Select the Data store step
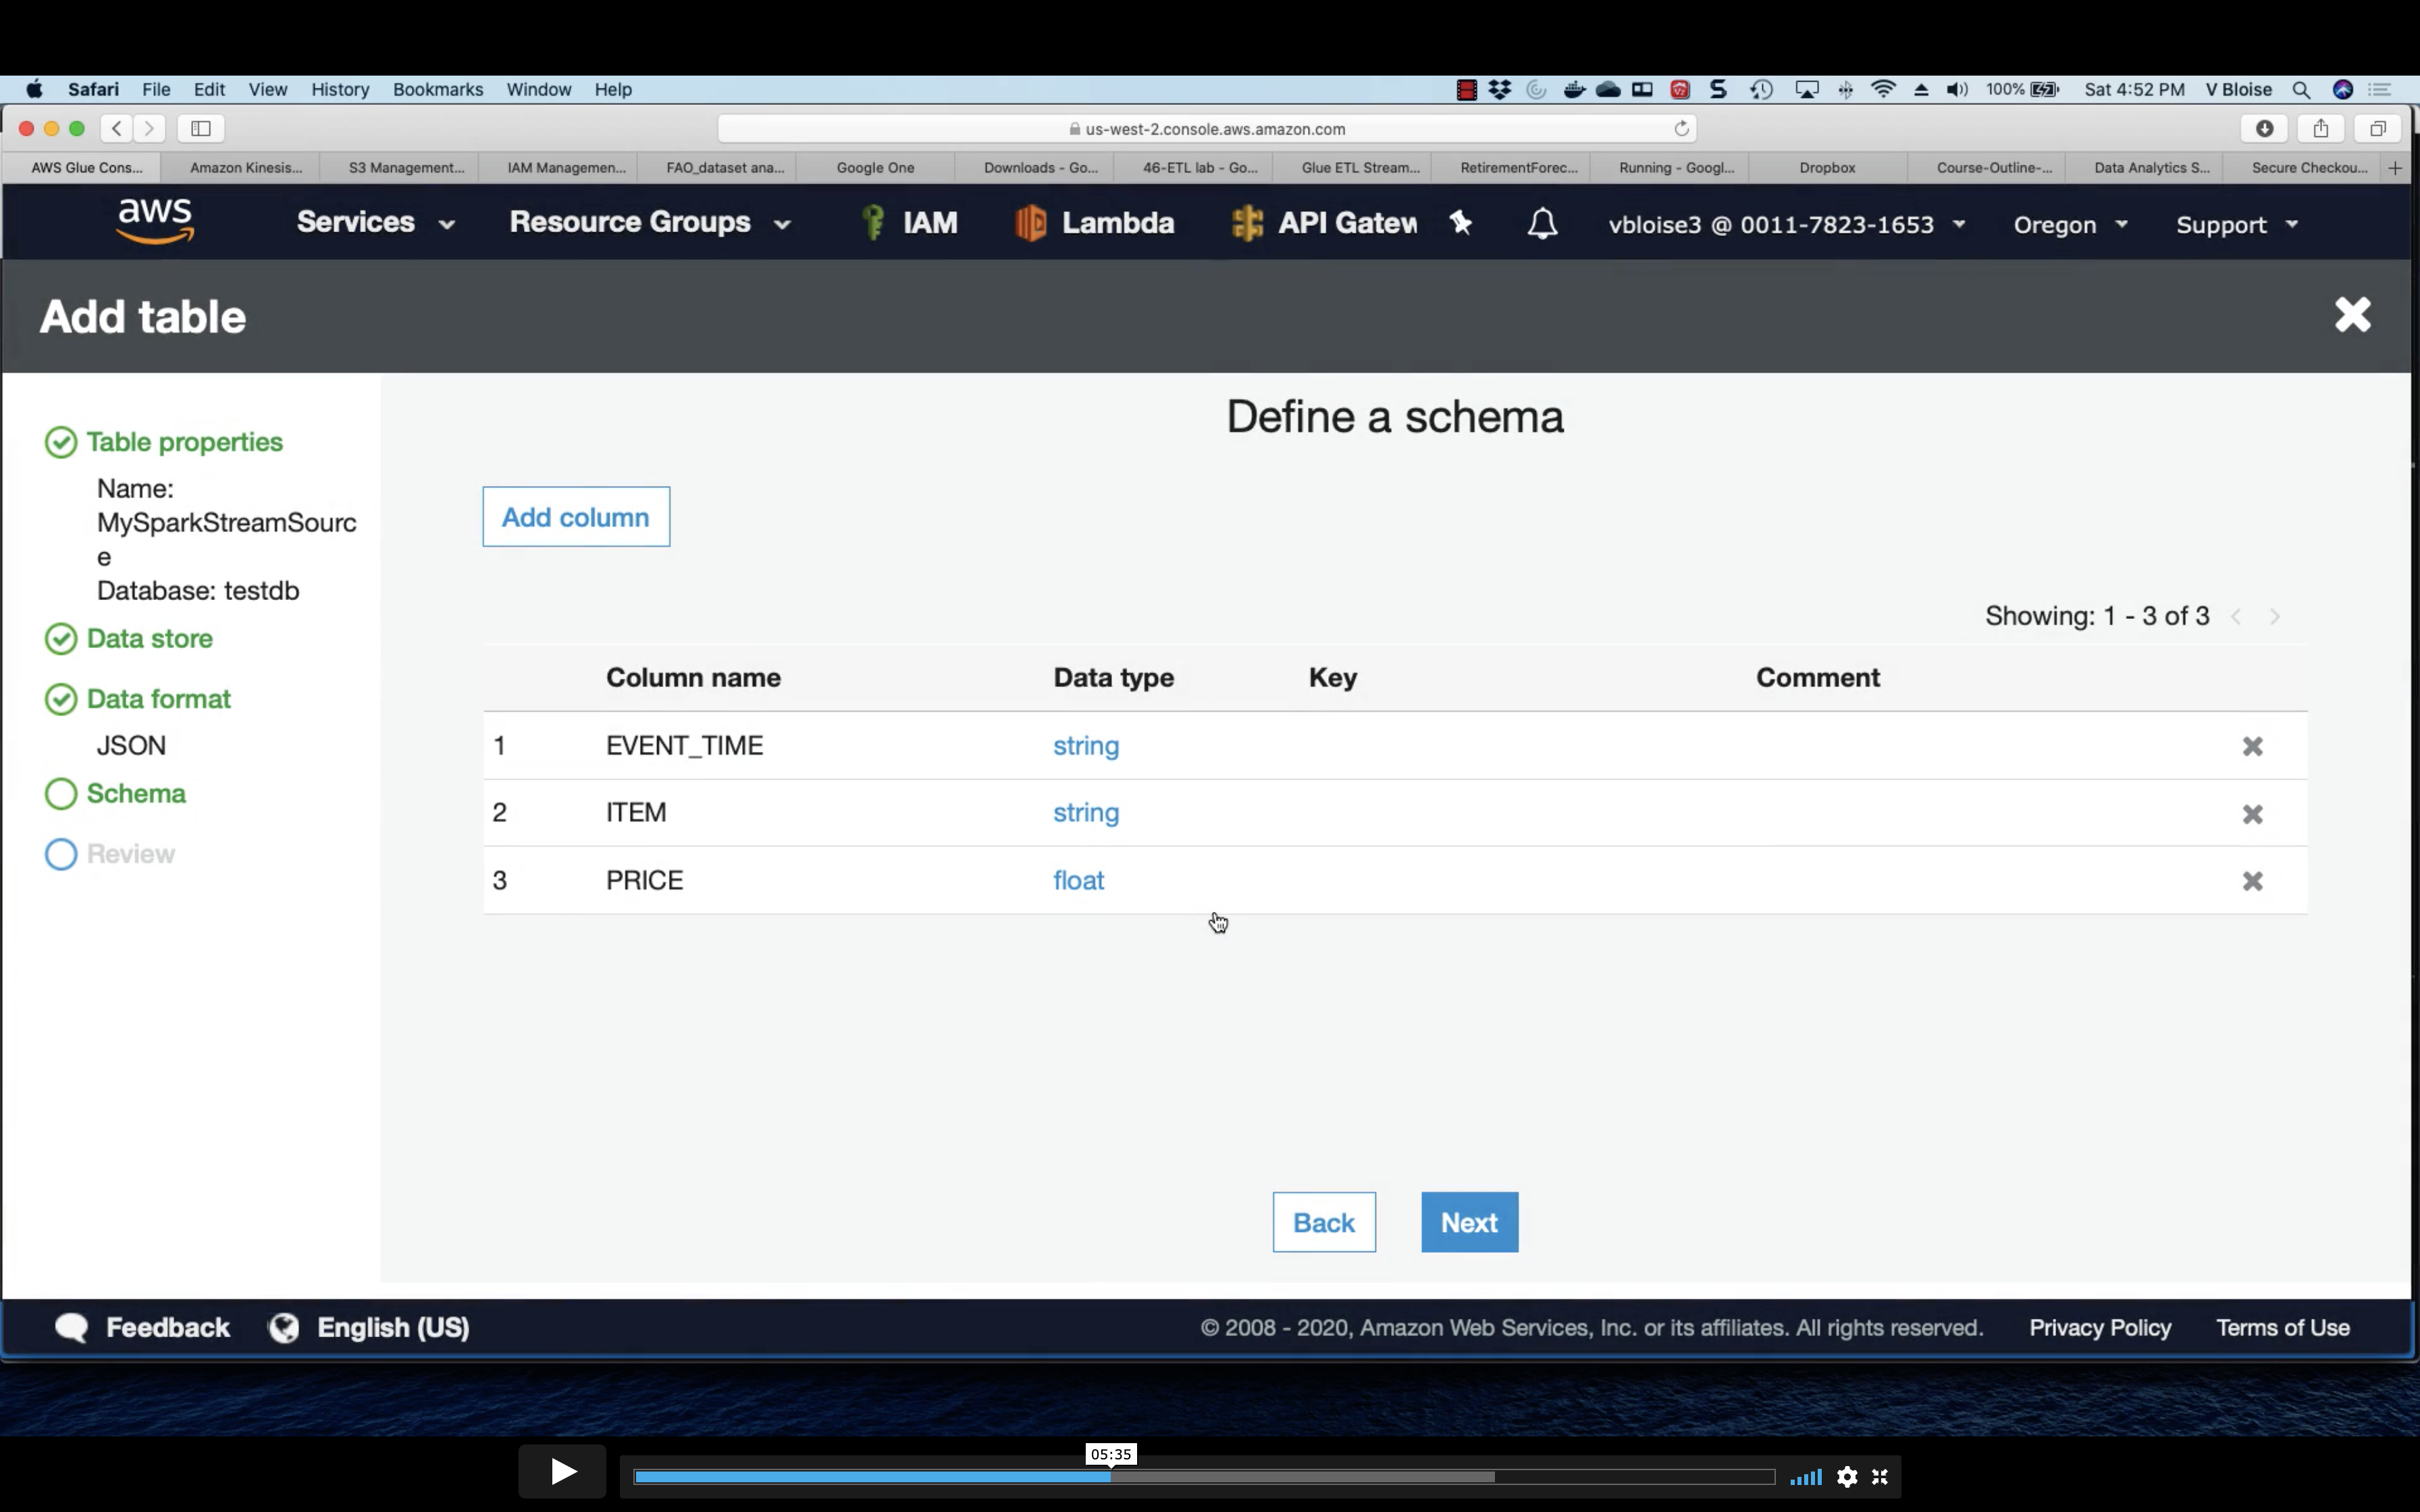This screenshot has width=2420, height=1512. (149, 638)
